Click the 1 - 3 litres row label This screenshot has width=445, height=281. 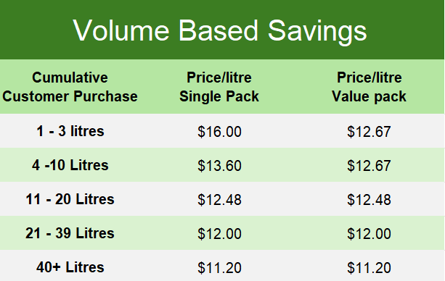click(x=70, y=131)
